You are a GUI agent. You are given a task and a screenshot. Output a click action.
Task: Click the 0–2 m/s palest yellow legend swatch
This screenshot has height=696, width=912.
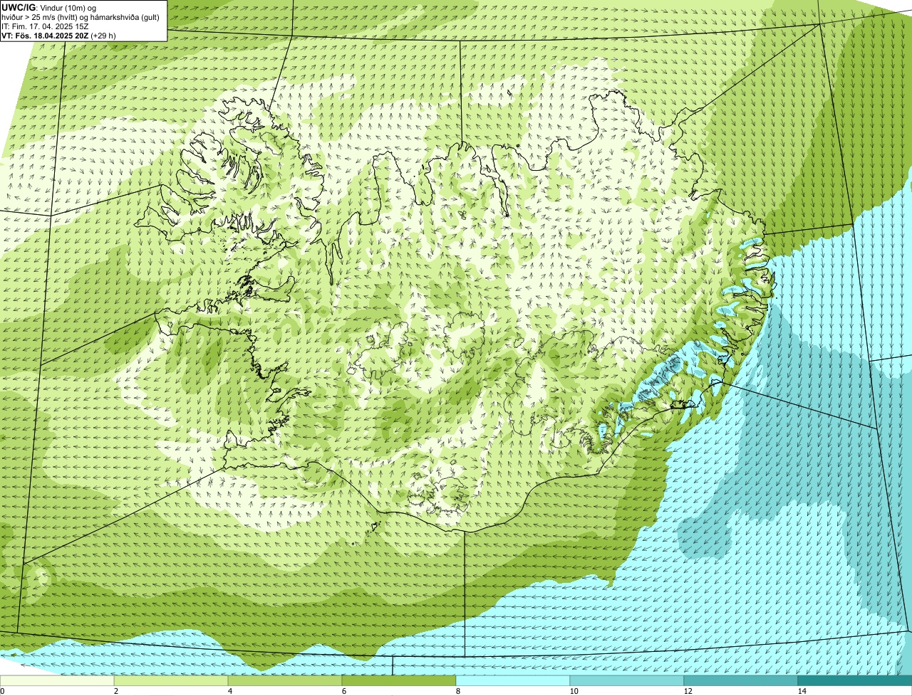(57, 680)
